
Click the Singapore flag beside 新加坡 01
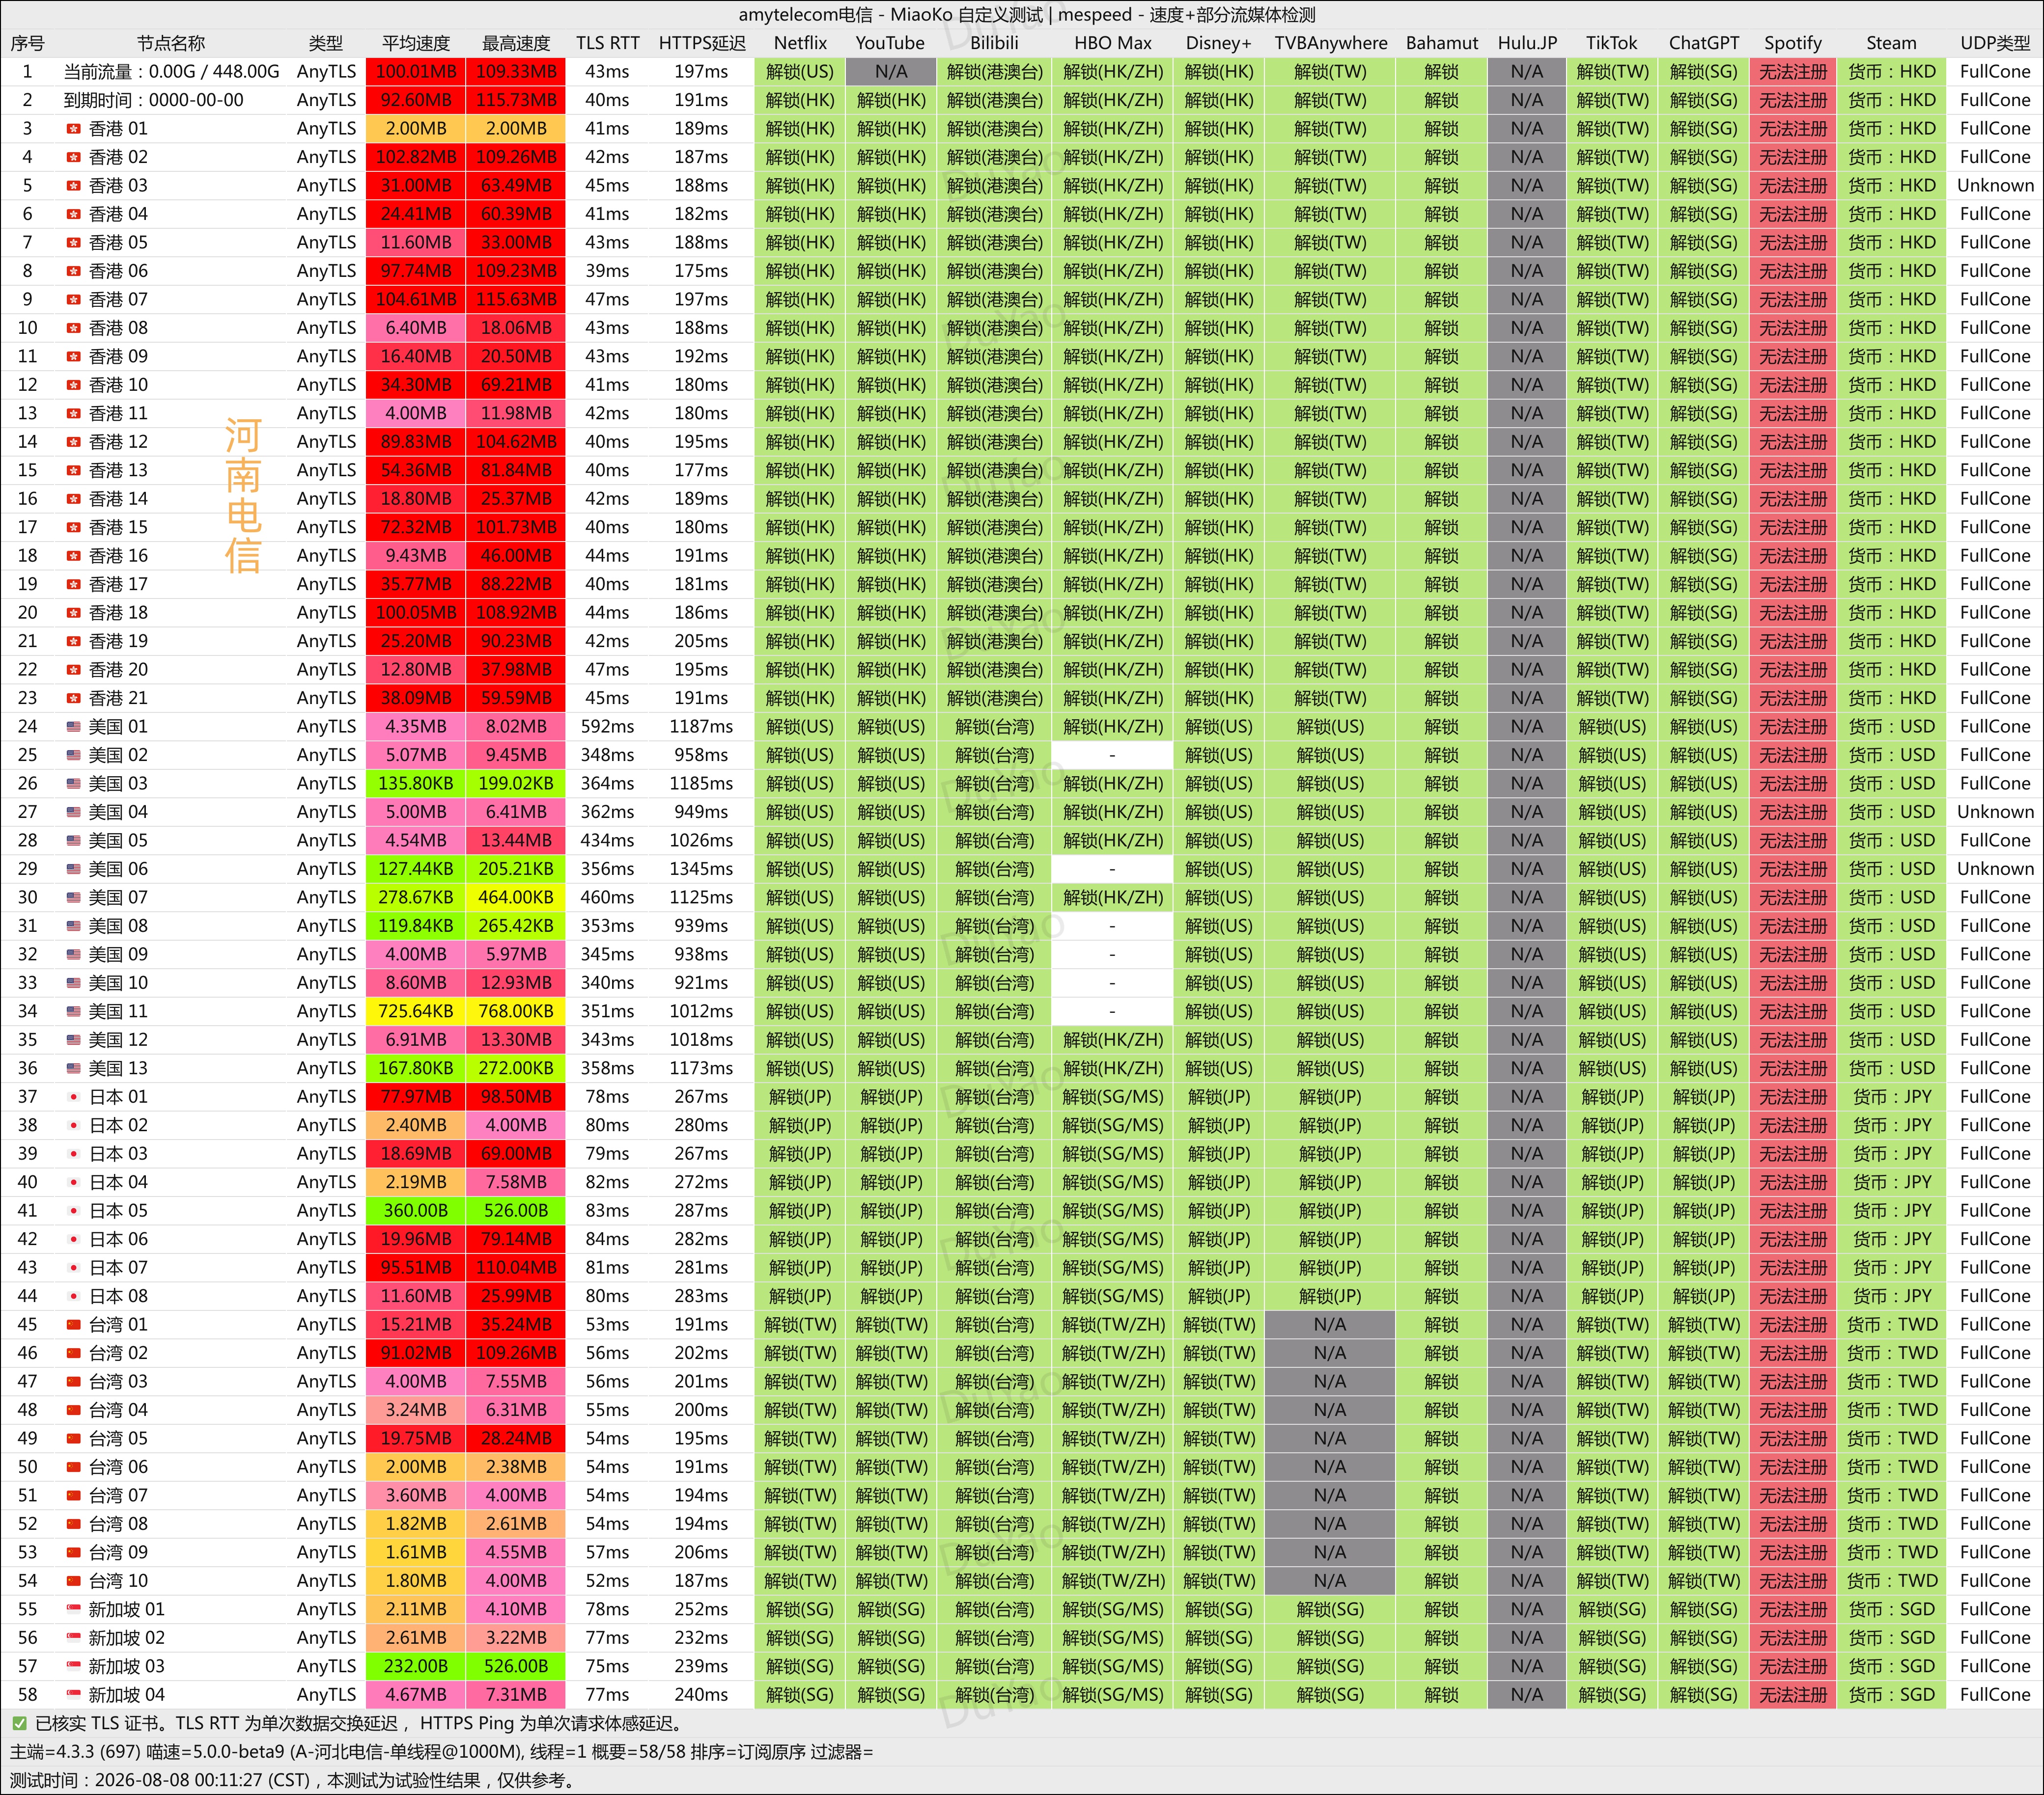73,1610
